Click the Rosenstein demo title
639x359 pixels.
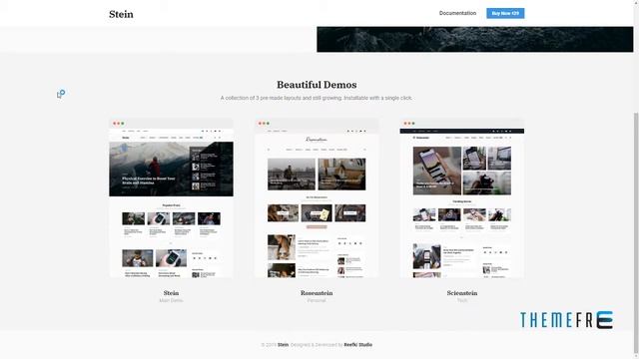point(317,293)
